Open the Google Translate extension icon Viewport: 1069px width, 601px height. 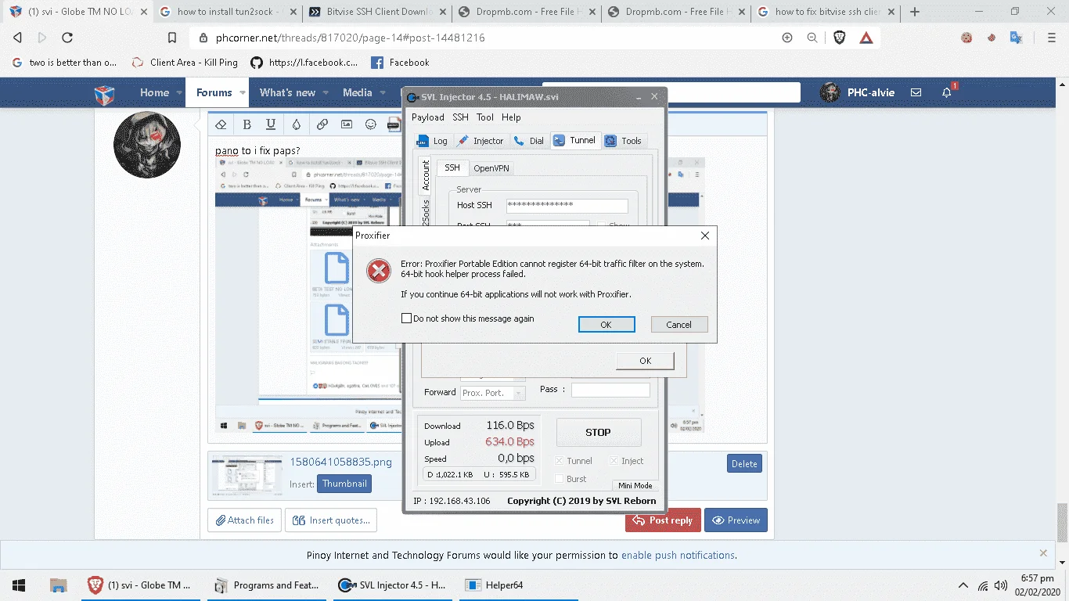[1016, 38]
